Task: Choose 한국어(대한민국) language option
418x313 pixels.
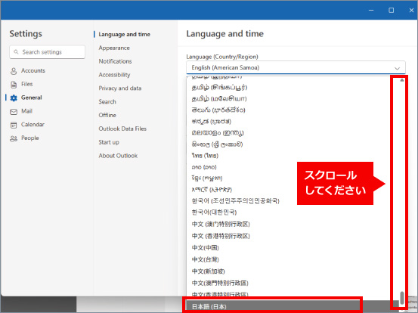Action: pyautogui.click(x=214, y=212)
